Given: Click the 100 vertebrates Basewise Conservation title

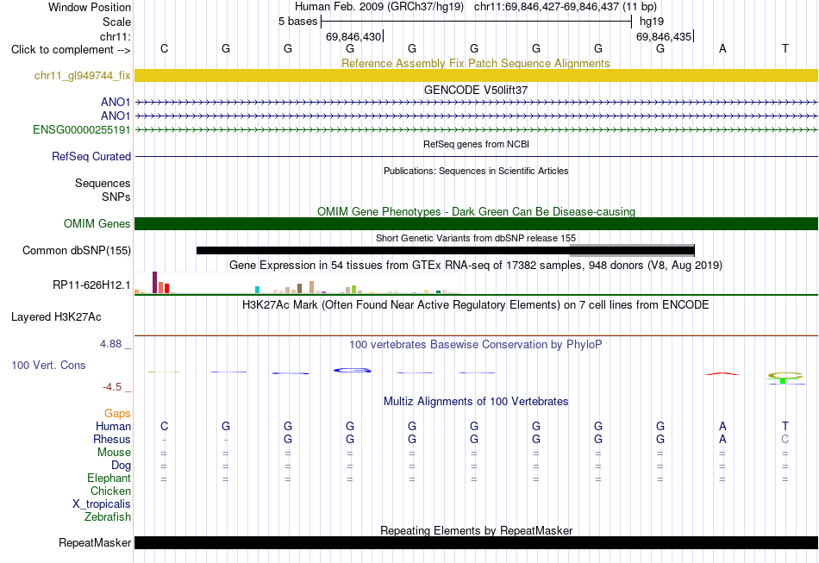Looking at the screenshot, I should pyautogui.click(x=475, y=345).
